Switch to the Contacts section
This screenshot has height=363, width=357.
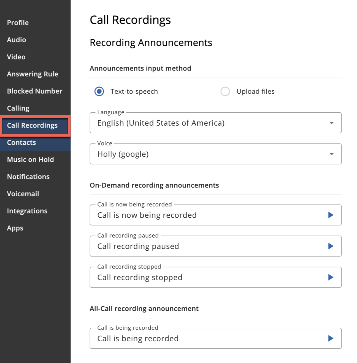[x=21, y=142]
